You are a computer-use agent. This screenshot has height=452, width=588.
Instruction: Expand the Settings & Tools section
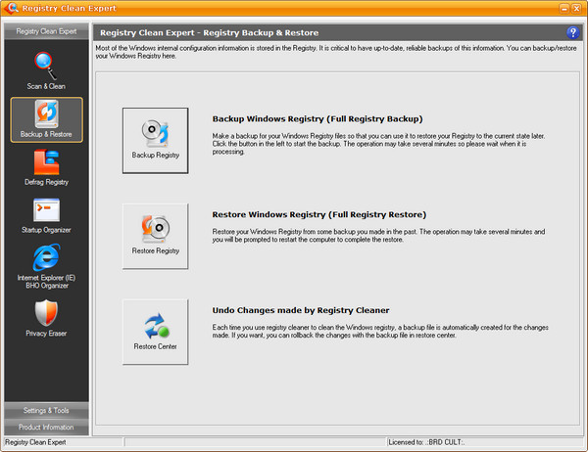(46, 410)
